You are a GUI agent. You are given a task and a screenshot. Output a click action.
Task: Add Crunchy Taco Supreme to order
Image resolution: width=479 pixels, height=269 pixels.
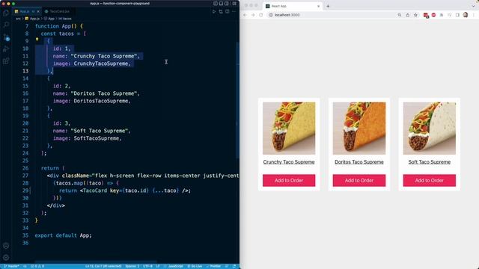pos(289,180)
